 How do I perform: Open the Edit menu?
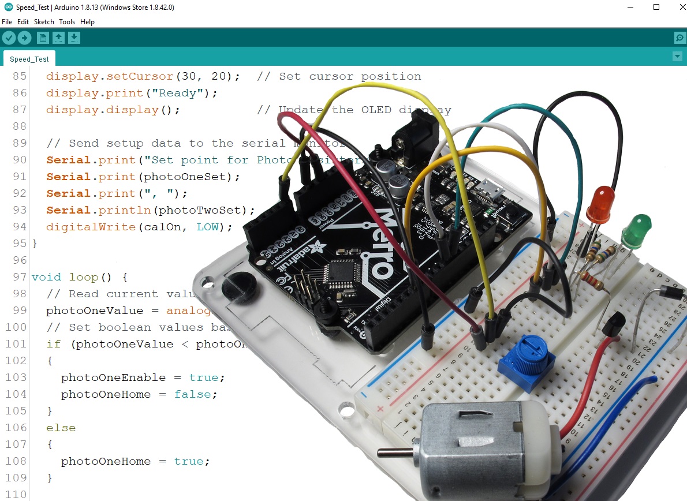pyautogui.click(x=23, y=22)
